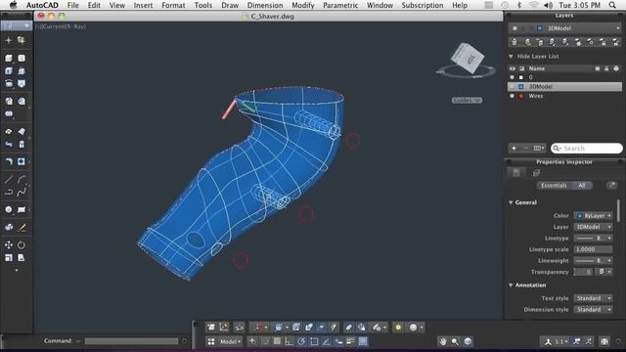Select the Rotate tool in tool palette

tap(22, 244)
